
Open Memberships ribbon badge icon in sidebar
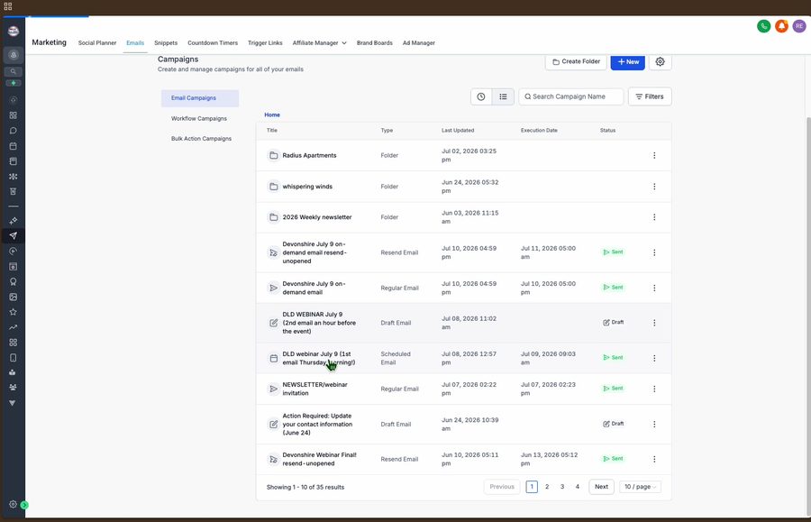[x=13, y=282]
